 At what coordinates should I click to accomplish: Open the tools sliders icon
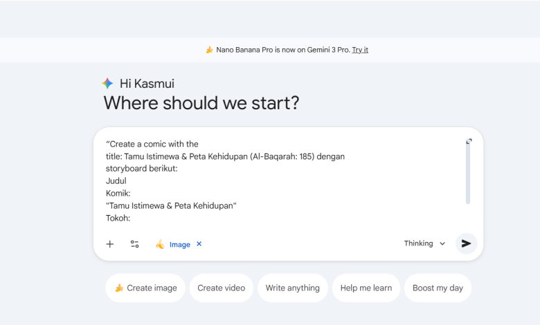coord(134,244)
